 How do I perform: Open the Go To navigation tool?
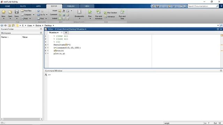[x=41, y=15]
